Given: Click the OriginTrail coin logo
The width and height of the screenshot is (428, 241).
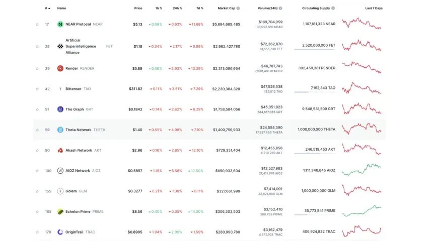Looking at the screenshot, I should pyautogui.click(x=60, y=232).
